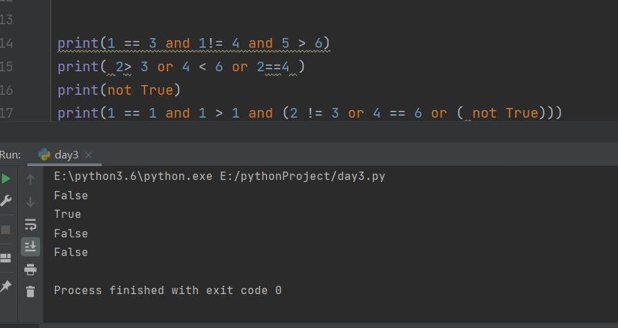Screen dimensions: 618x328
Task: Click 'Process finished with exit code 0' text
Action: (x=168, y=291)
